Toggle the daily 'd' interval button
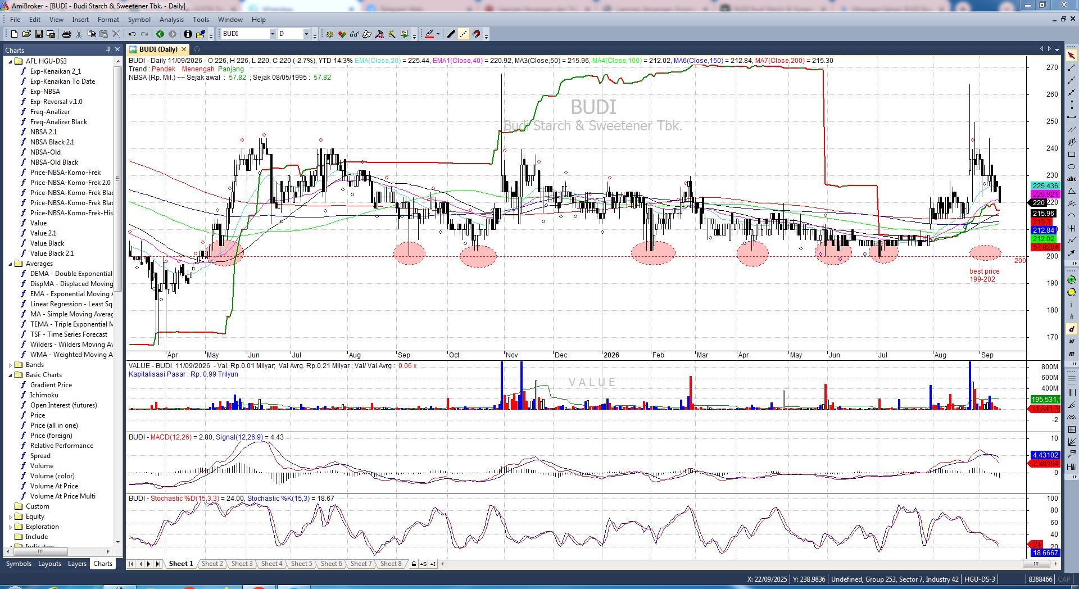 1072,329
